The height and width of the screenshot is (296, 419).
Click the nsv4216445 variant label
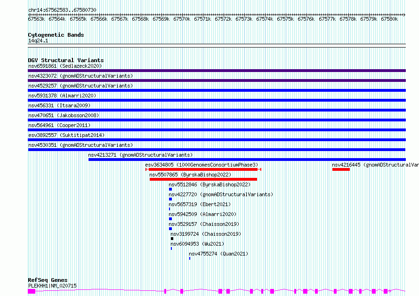point(375,165)
